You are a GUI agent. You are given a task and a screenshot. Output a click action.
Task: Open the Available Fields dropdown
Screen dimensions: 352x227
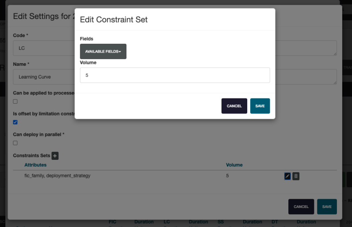click(103, 51)
